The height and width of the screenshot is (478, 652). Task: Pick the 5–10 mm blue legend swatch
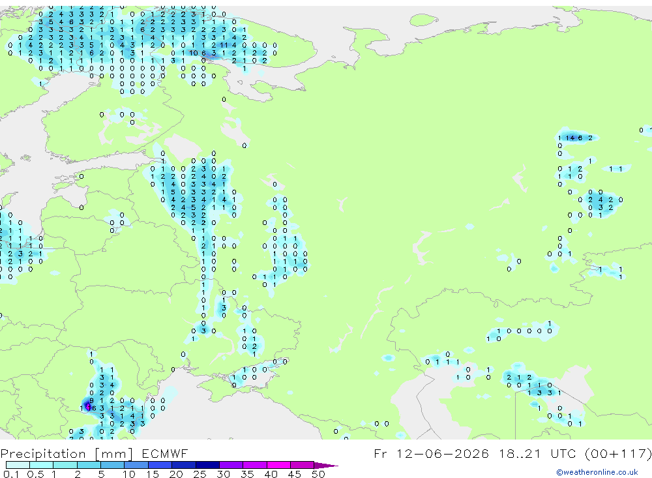(x=112, y=465)
